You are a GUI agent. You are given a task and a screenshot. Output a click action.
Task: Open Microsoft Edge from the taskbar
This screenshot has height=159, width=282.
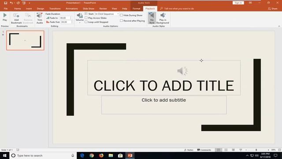[82, 155]
